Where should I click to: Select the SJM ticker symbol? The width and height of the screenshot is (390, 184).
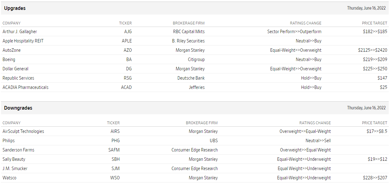(x=115, y=169)
